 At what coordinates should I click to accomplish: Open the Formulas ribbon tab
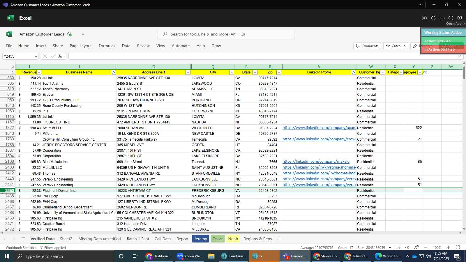click(107, 46)
